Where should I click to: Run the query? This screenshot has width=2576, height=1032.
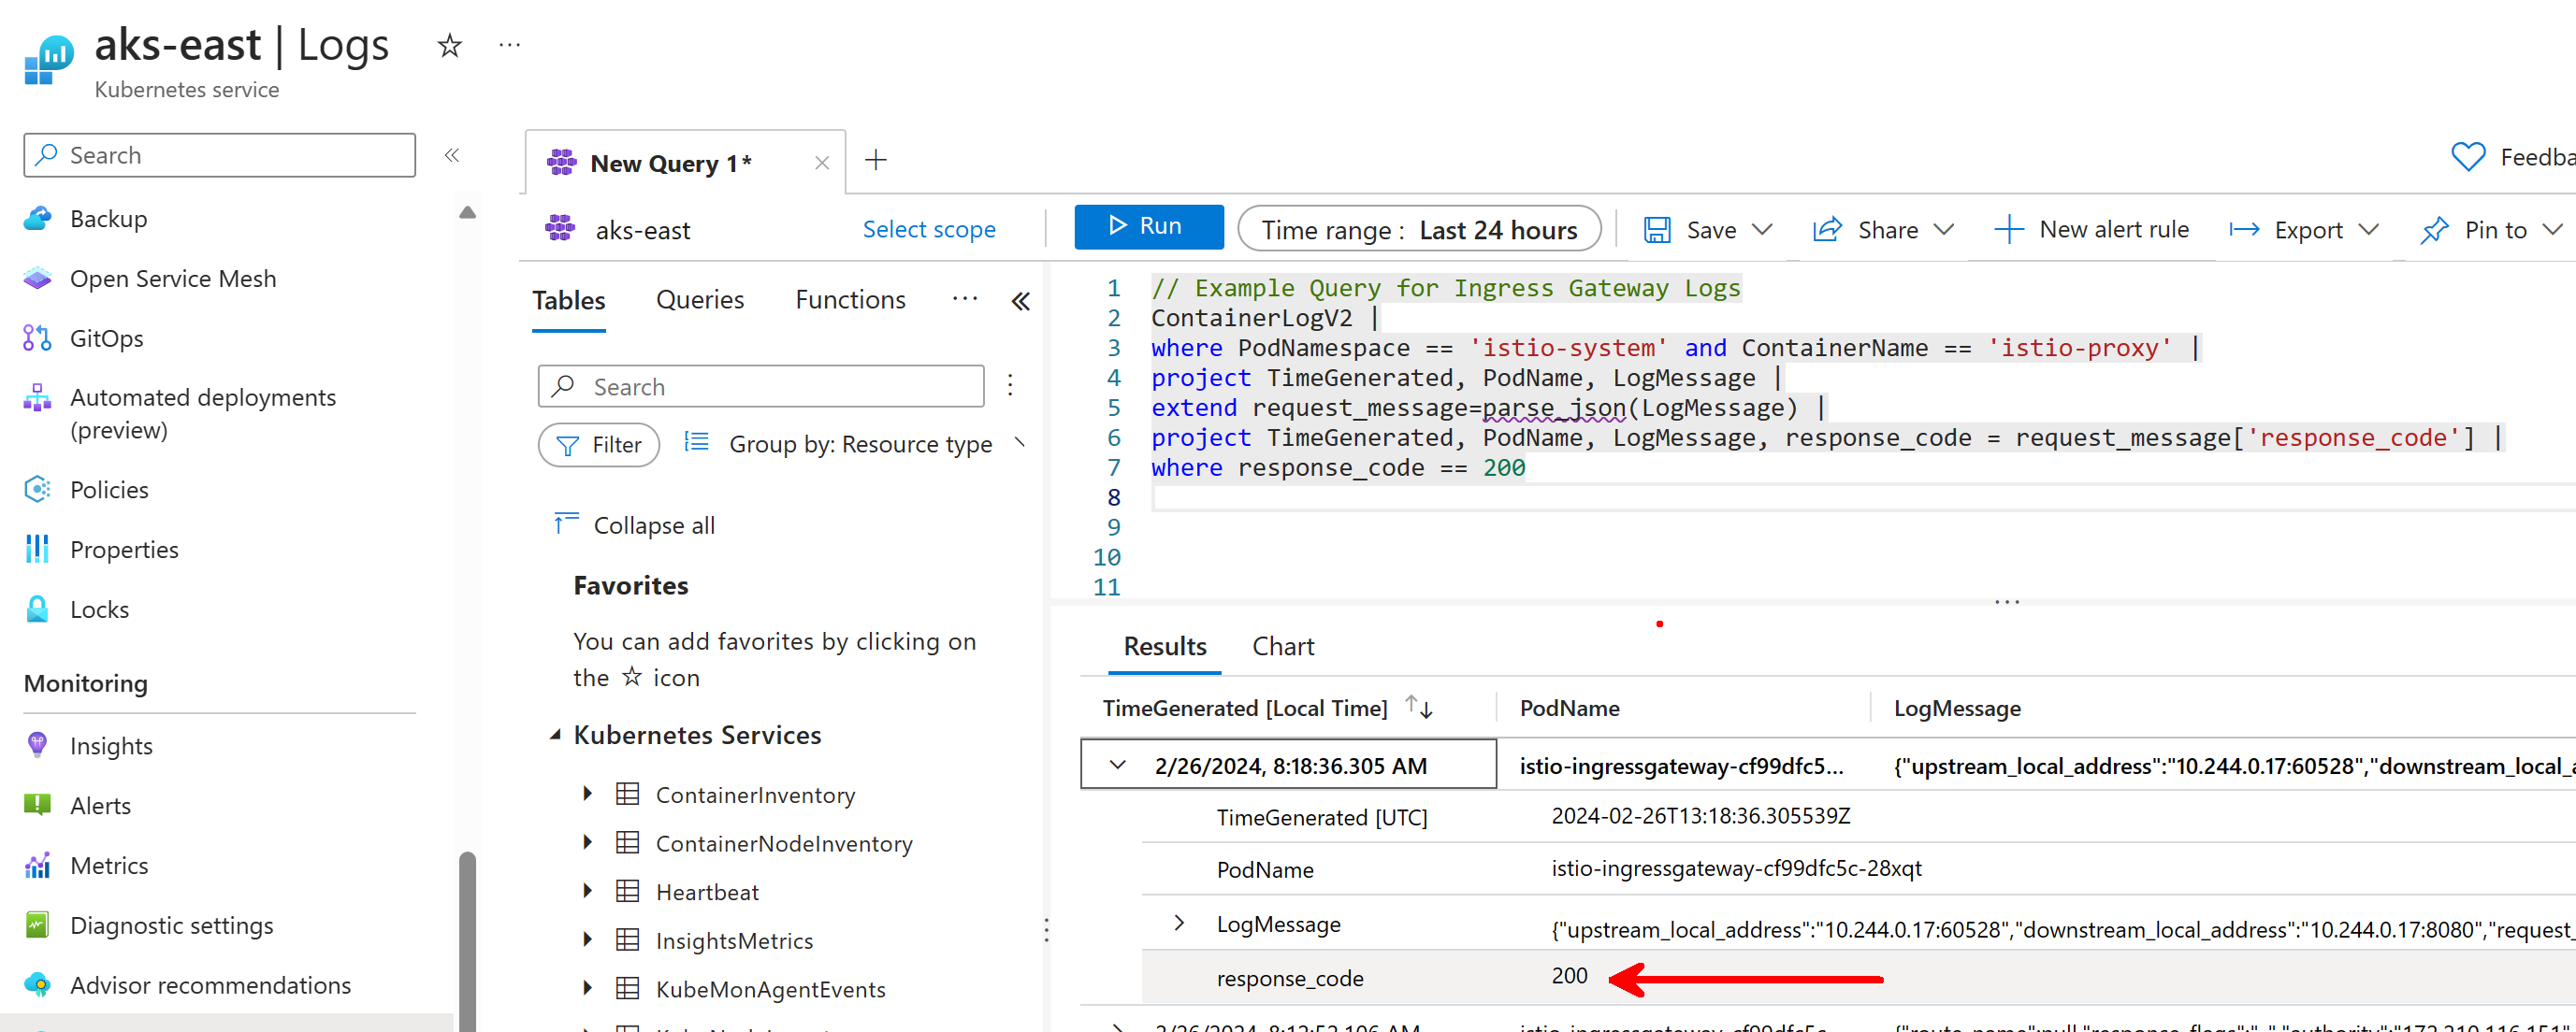[1148, 227]
